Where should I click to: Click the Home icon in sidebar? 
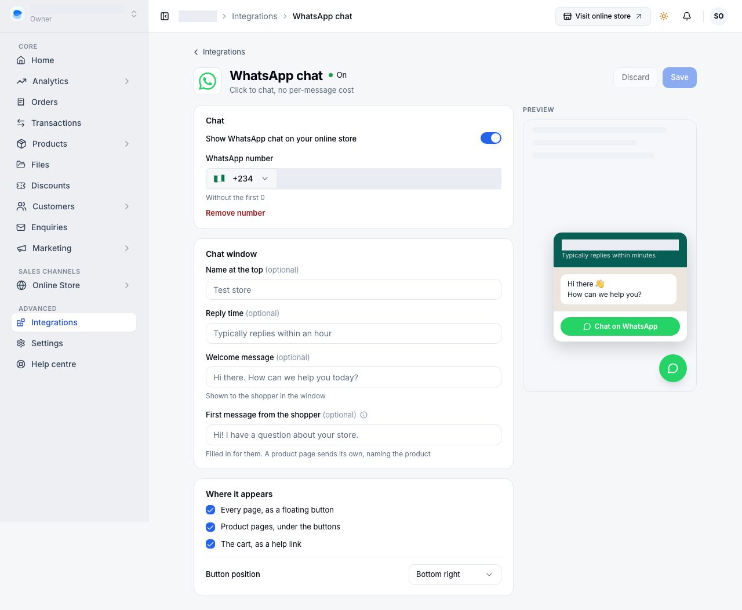[21, 60]
